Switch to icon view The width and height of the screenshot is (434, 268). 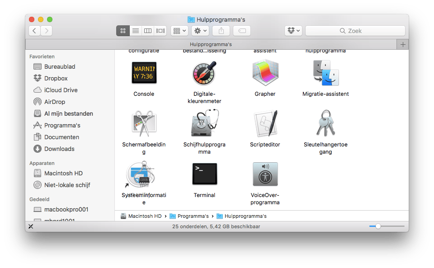pyautogui.click(x=123, y=31)
